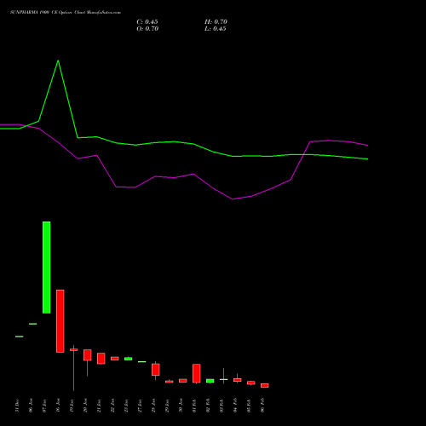Click the tall red candlestick for 16 Jan
This screenshot has width=426, height=426.
pos(60,321)
